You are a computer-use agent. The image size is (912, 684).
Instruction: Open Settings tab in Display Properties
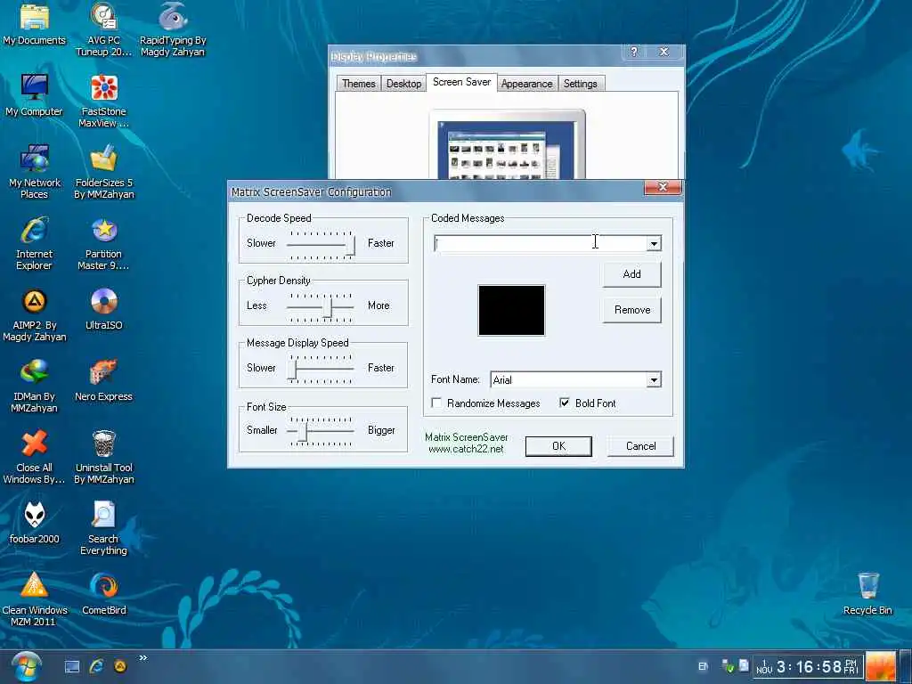[x=581, y=83]
